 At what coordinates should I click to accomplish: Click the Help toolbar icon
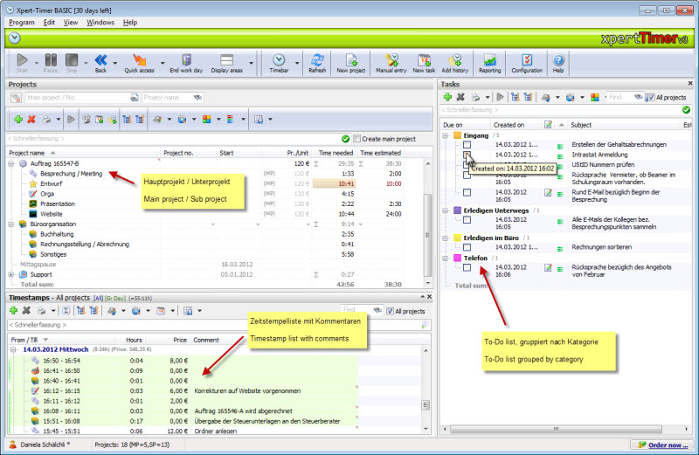[558, 63]
